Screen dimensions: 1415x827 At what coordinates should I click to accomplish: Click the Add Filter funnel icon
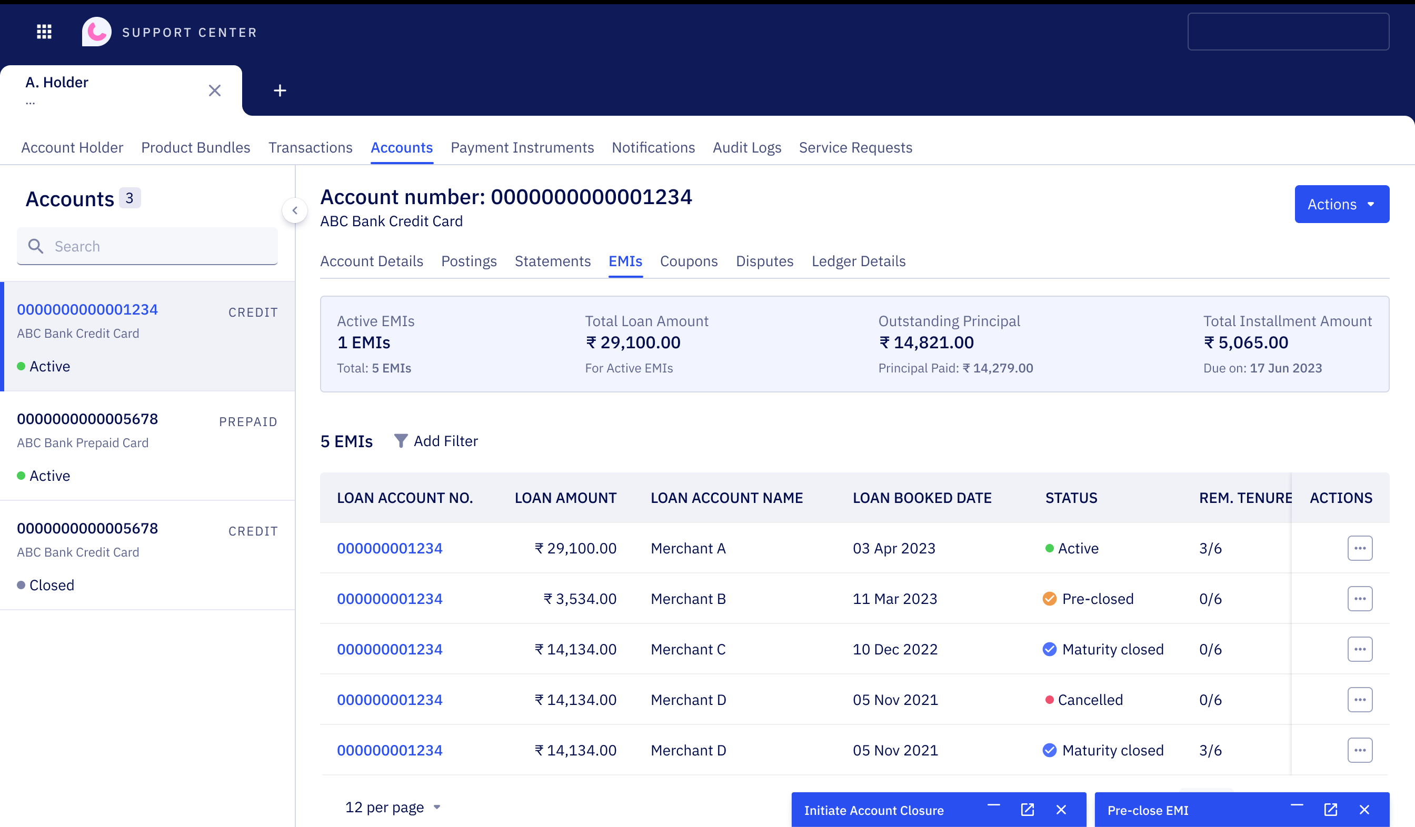click(401, 441)
